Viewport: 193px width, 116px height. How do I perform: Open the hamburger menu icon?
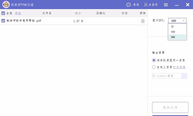(166, 5)
